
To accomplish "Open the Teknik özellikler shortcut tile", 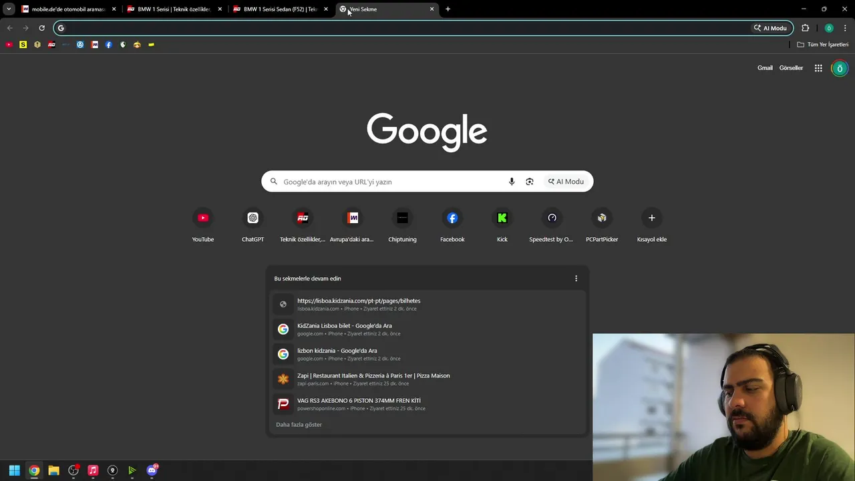I will [303, 226].
